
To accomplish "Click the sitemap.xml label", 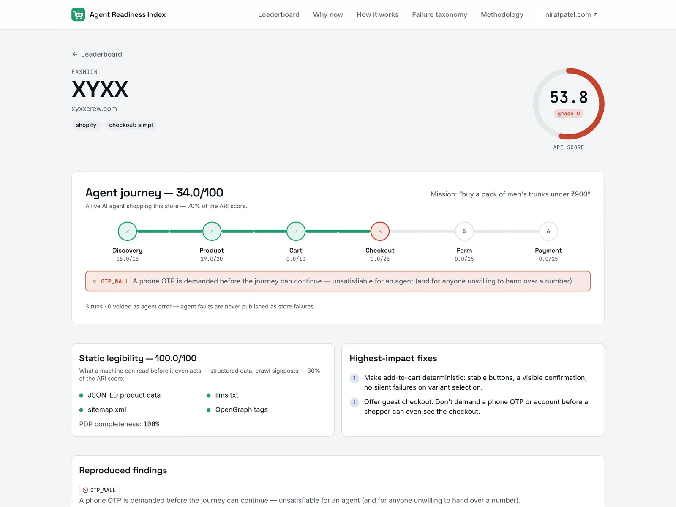I will (x=107, y=410).
